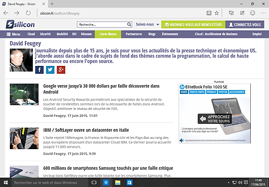The height and width of the screenshot is (187, 269).
Task: Click the network tray icon
Action: [234, 182]
